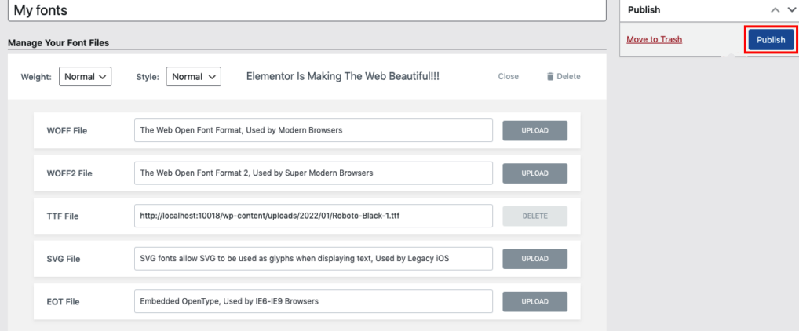Upload a WOFF file
Viewport: 799px width, 331px height.
[534, 130]
